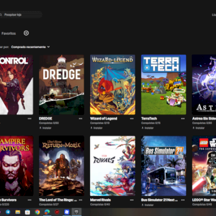
Task: Click Instalar under Astrea Six Sided
Action: [x=200, y=128]
